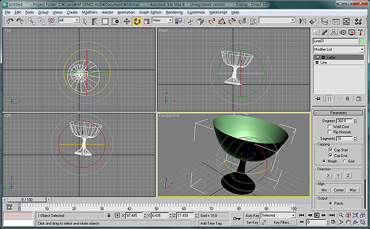
Task: Click the Undo arrow icon
Action: point(10,22)
